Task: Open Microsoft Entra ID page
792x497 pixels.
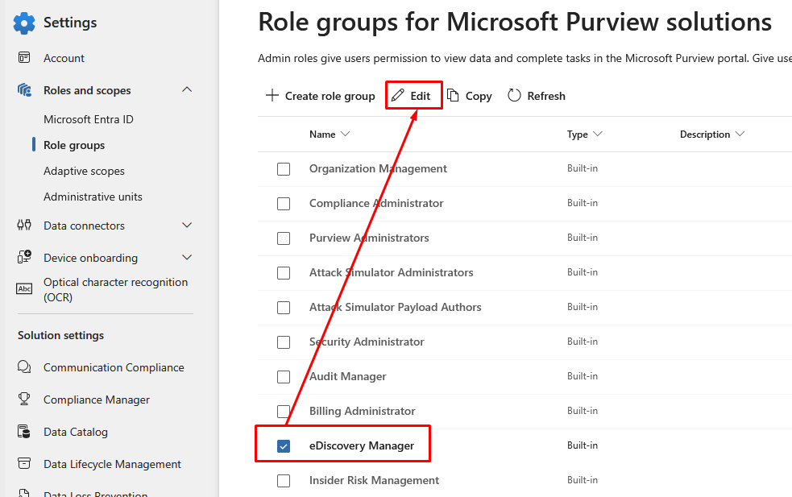Action: pos(89,119)
